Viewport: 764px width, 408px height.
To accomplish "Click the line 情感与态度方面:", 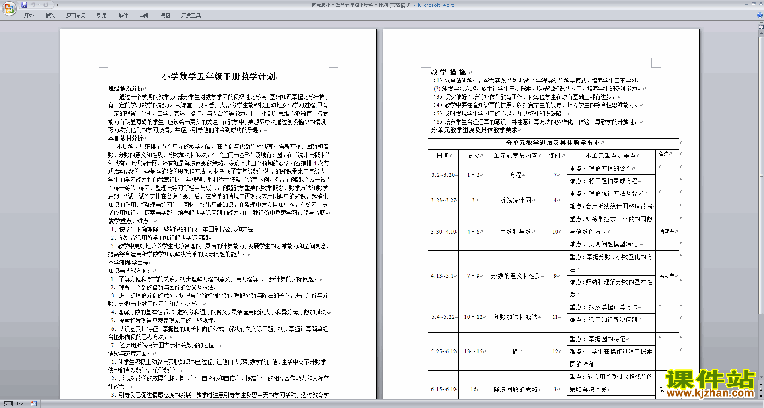I will coord(130,354).
